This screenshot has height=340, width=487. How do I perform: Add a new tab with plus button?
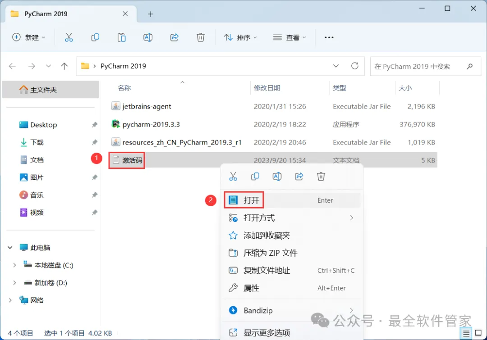pyautogui.click(x=151, y=14)
